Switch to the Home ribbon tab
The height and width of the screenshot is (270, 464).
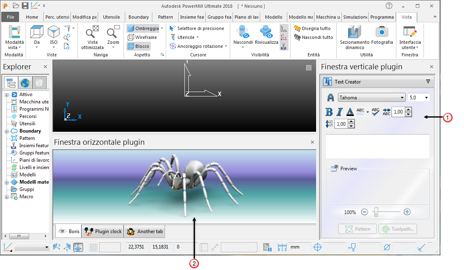(x=32, y=17)
